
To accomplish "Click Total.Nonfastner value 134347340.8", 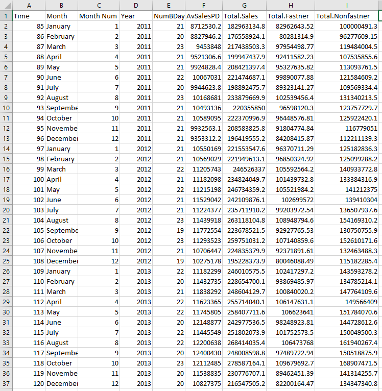I will (347, 383).
